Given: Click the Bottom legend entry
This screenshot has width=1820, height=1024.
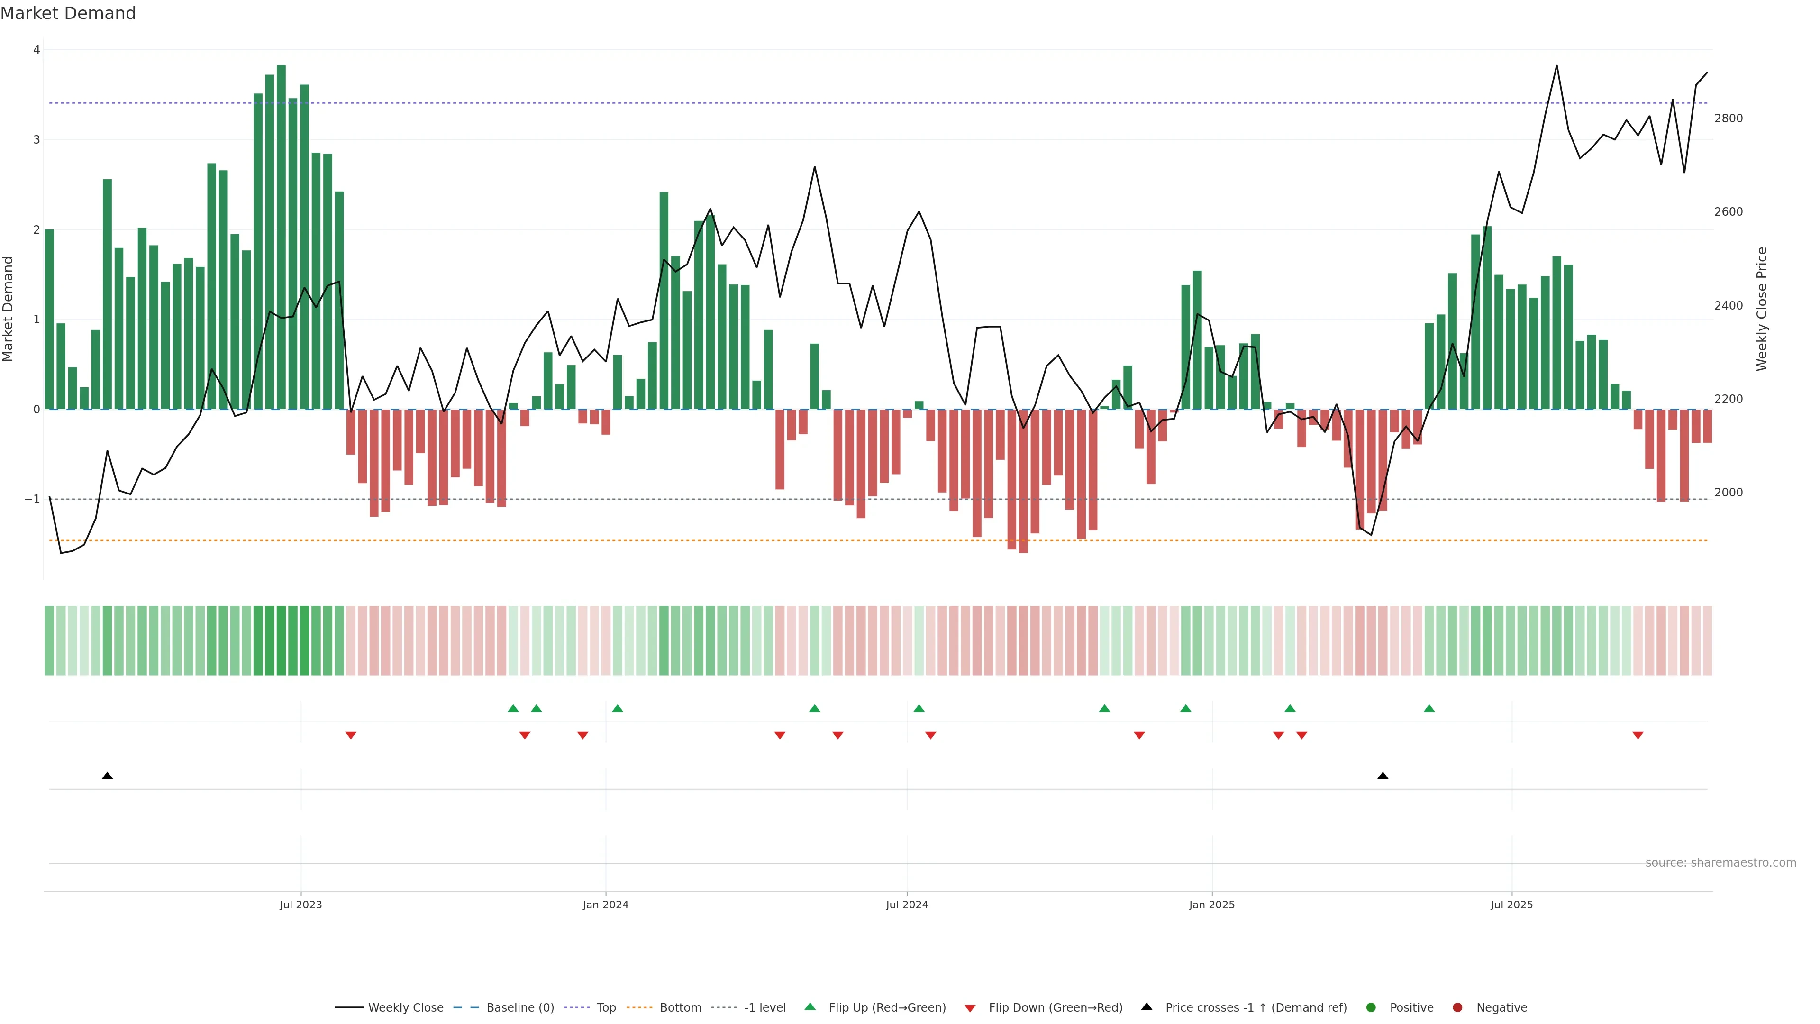Looking at the screenshot, I should tap(680, 1007).
